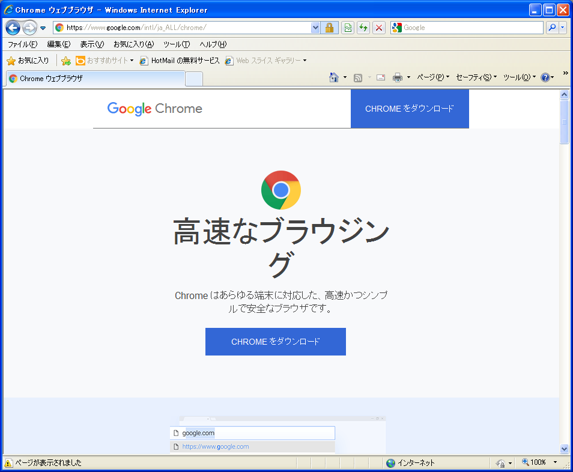This screenshot has height=472, width=573.
Task: Open the recent pages dropdown arrow
Action: (43, 28)
